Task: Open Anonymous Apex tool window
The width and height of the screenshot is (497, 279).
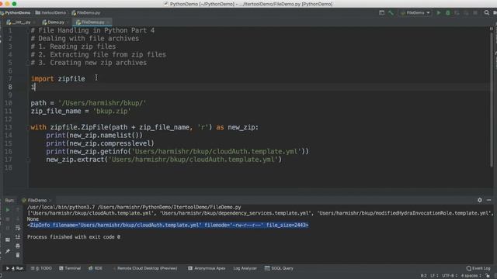Action: click(207, 268)
